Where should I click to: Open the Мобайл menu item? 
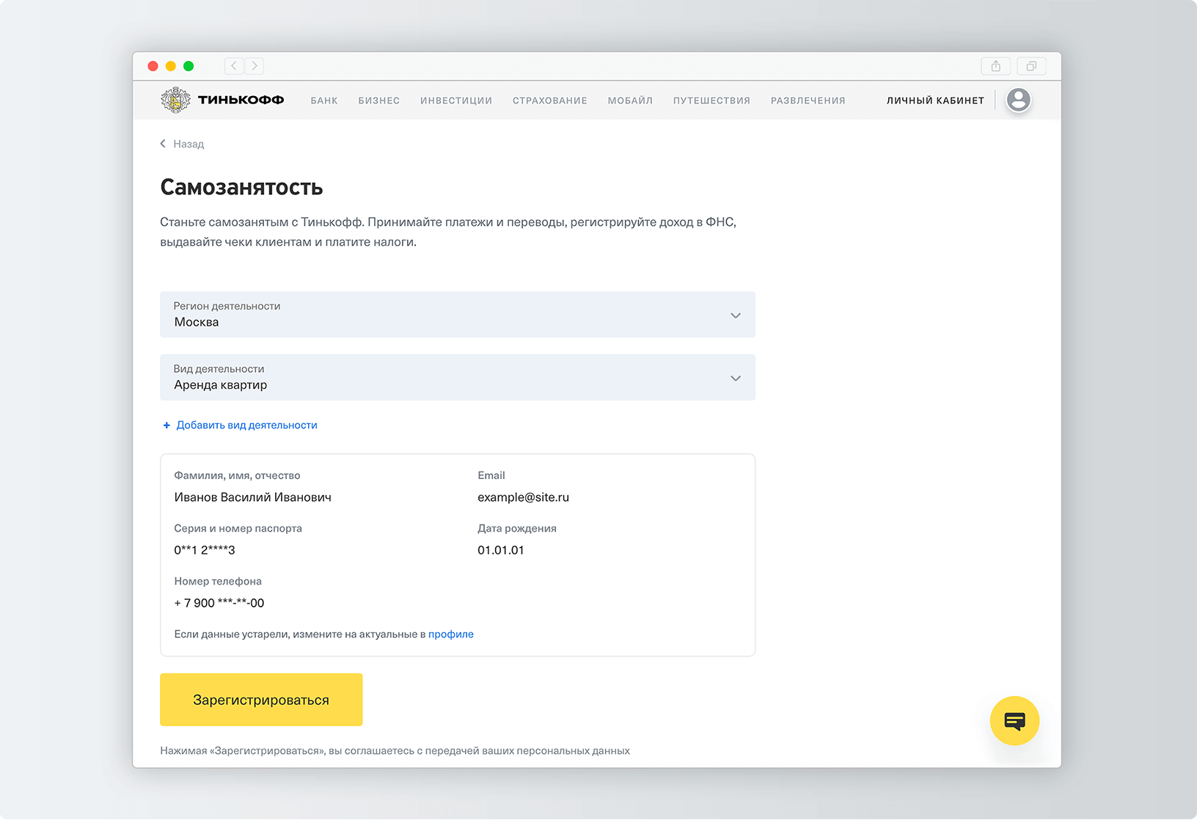pyautogui.click(x=630, y=100)
